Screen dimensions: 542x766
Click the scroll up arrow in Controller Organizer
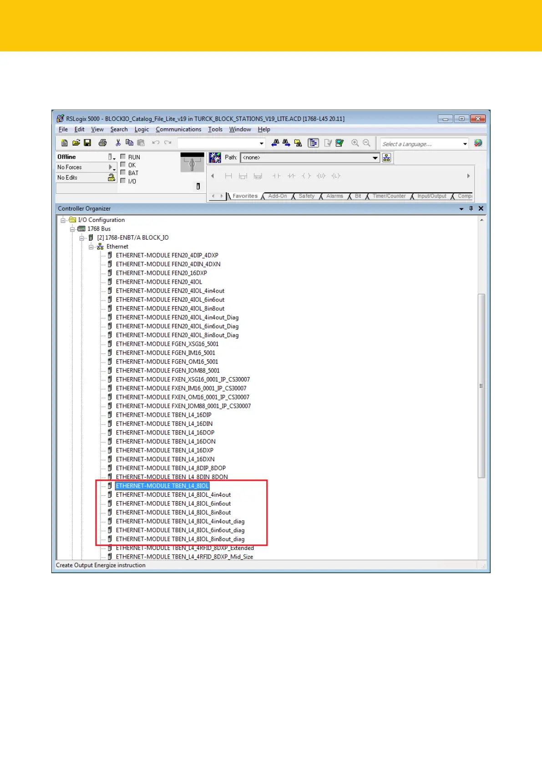481,220
